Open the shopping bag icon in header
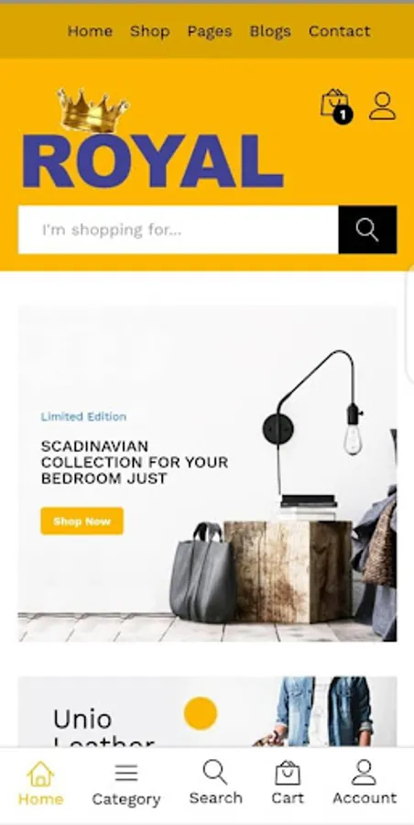This screenshot has width=414, height=825. coord(334,103)
